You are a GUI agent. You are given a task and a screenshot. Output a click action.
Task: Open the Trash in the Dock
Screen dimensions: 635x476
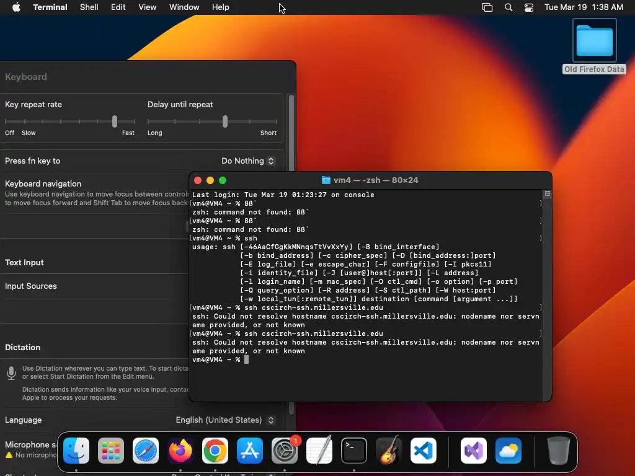point(559,451)
